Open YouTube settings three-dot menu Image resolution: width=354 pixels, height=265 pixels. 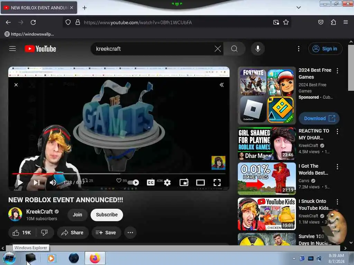click(x=298, y=49)
